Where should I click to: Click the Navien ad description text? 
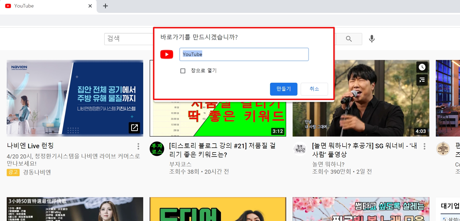(73, 160)
